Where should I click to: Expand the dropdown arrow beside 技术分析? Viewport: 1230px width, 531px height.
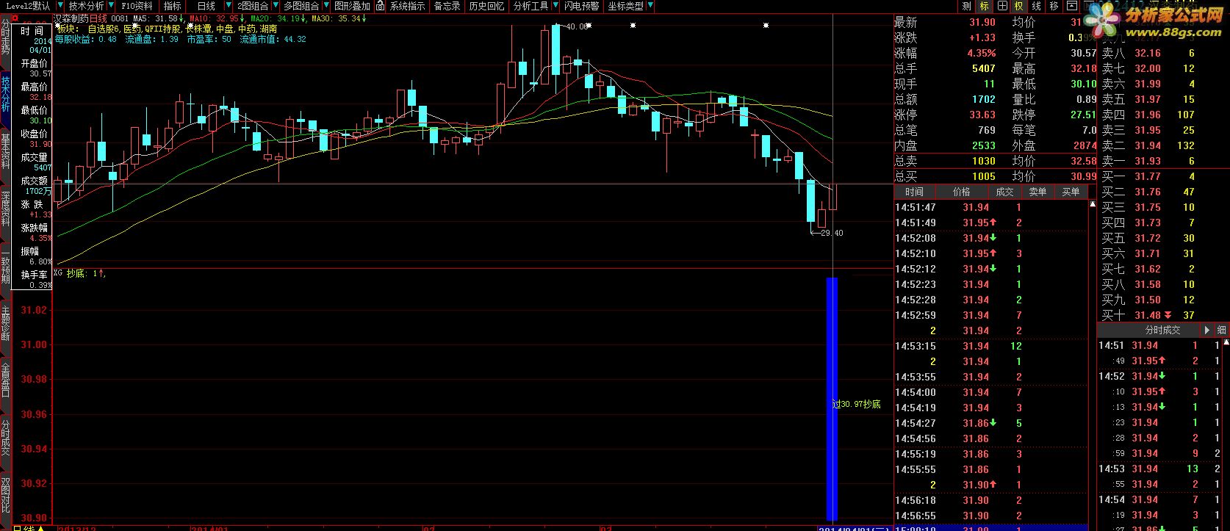[112, 6]
